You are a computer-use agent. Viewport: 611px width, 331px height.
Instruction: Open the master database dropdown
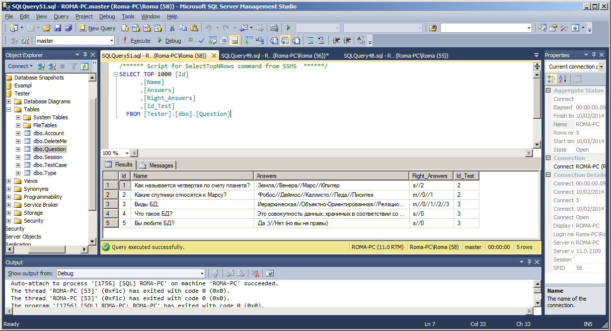click(x=111, y=41)
